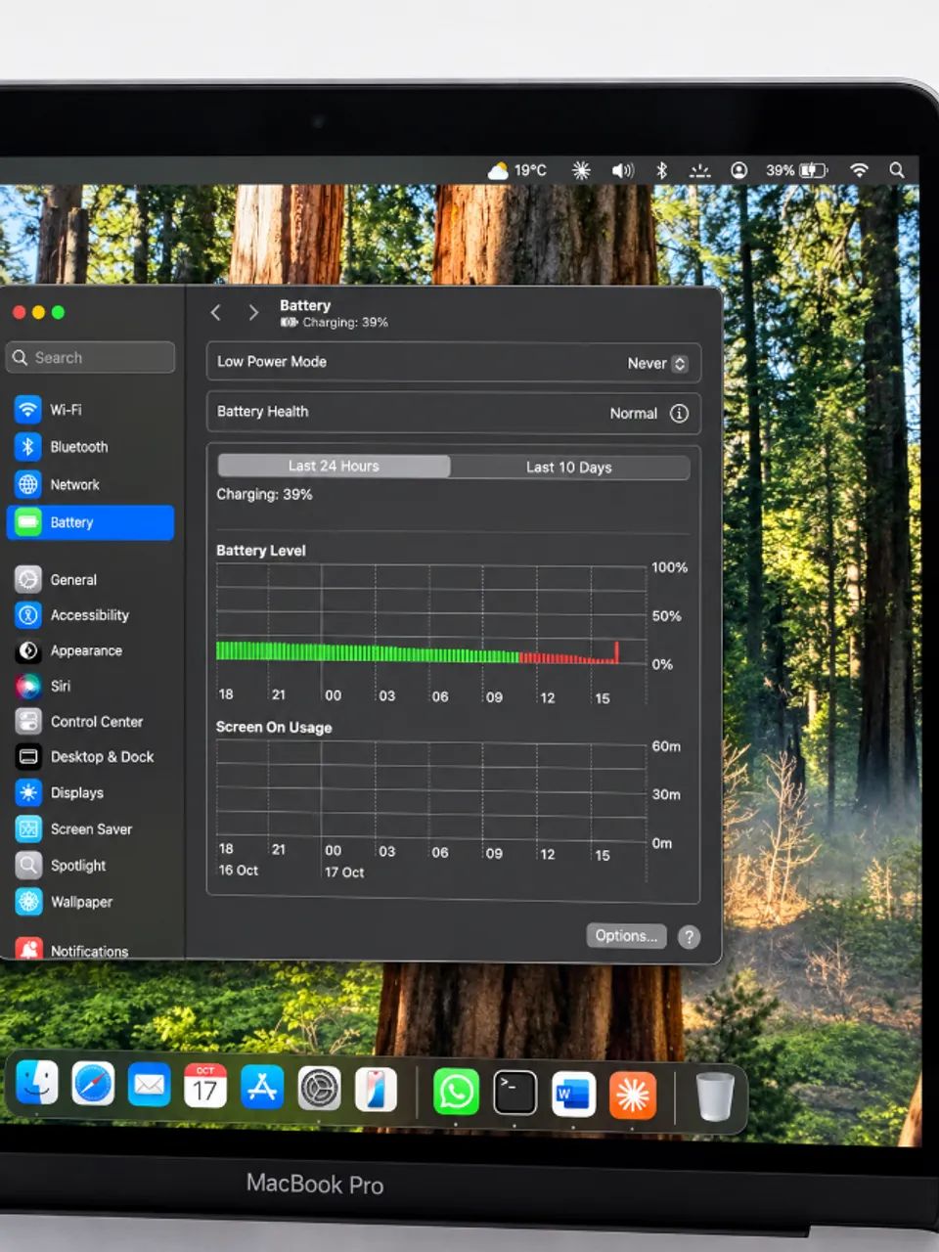This screenshot has width=939, height=1252.
Task: Open Displays settings pane
Action: [90, 793]
